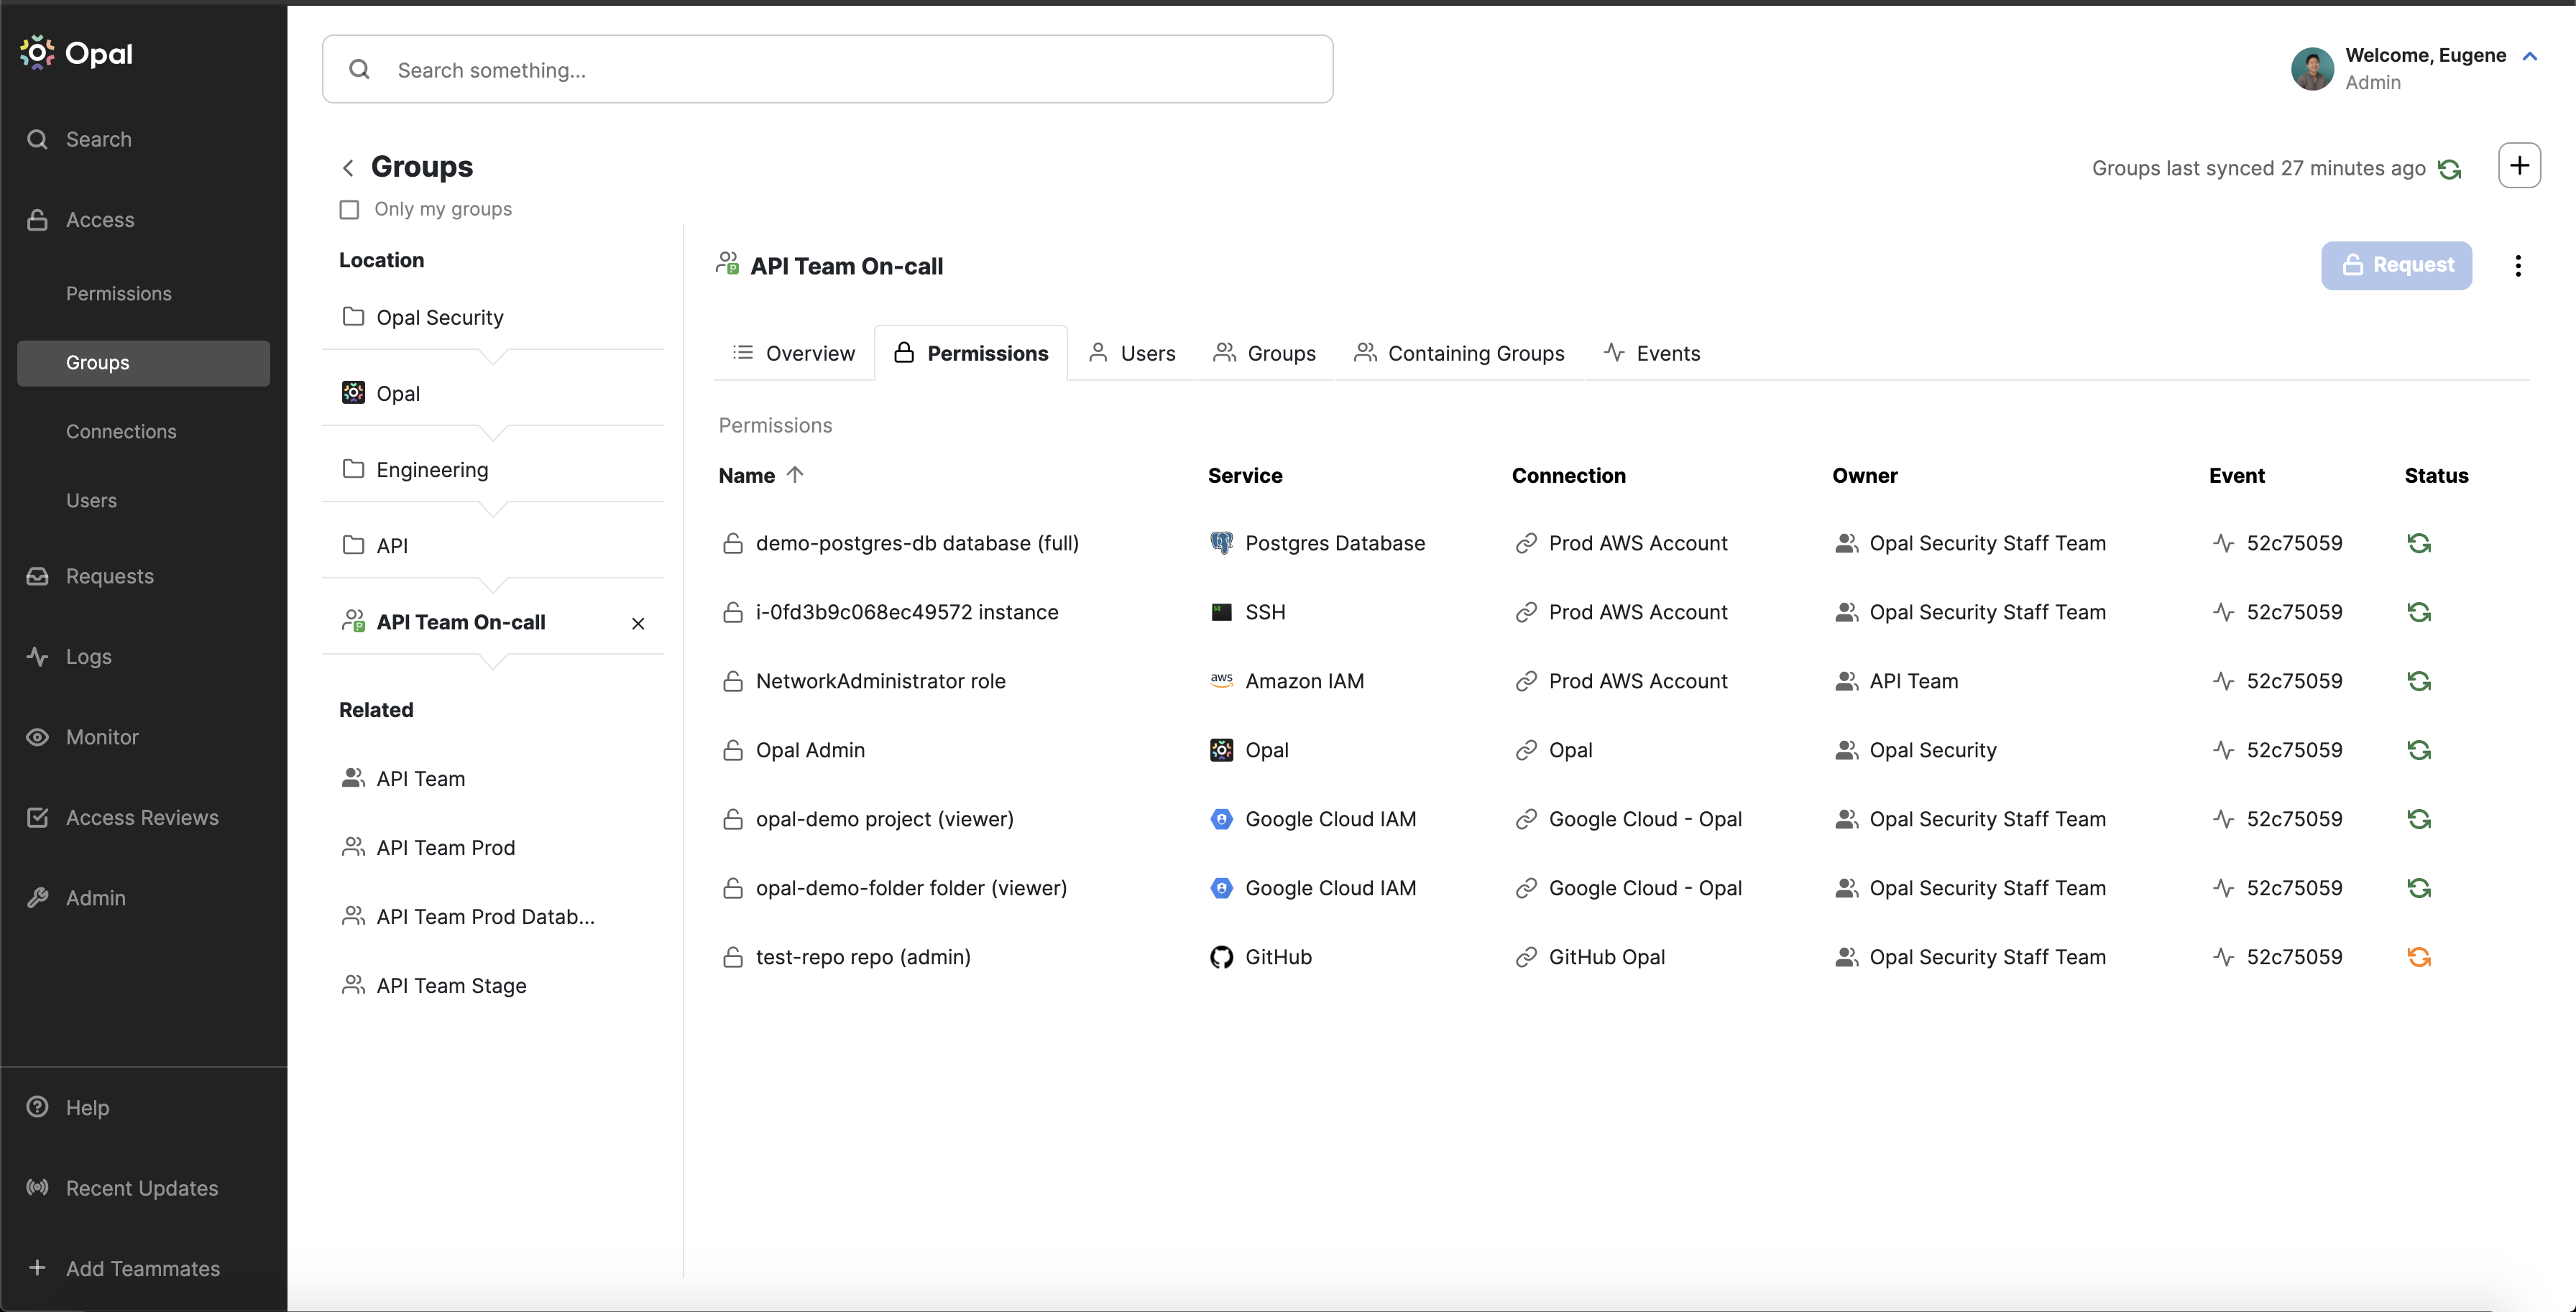Screen dimensions: 2576x1312
Task: Click the Monitor eye icon
Action: coord(37,737)
